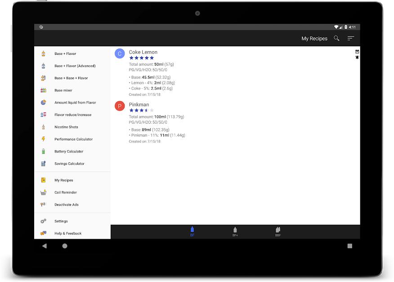
Task: Tap the Performance Calculator lightning icon
Action: coord(43,139)
